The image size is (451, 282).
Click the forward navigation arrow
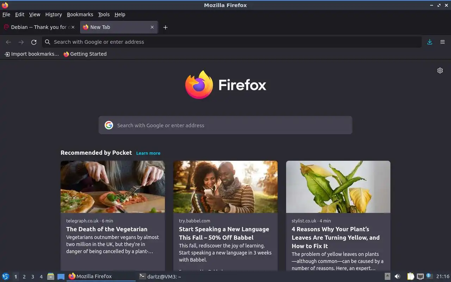[x=21, y=42]
